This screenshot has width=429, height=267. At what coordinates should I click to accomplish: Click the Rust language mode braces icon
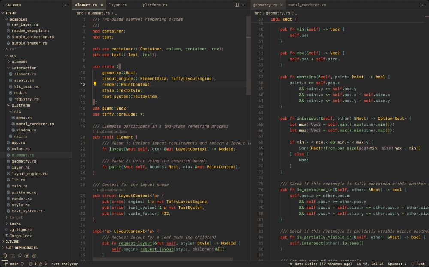(x=413, y=264)
